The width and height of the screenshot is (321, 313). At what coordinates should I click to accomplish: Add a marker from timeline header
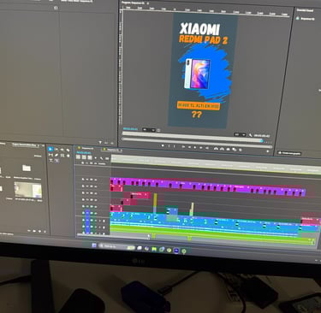96,158
